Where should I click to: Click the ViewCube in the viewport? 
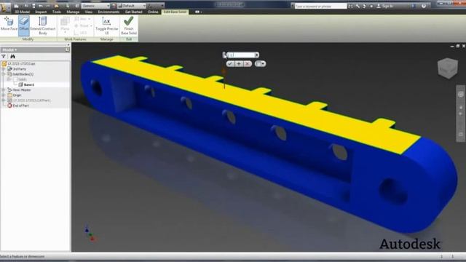tap(448, 68)
